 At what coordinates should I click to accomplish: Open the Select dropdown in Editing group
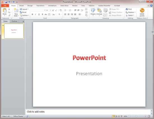(130, 15)
